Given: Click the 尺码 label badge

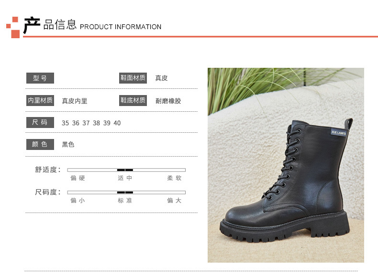Looking at the screenshot, I should (40, 122).
